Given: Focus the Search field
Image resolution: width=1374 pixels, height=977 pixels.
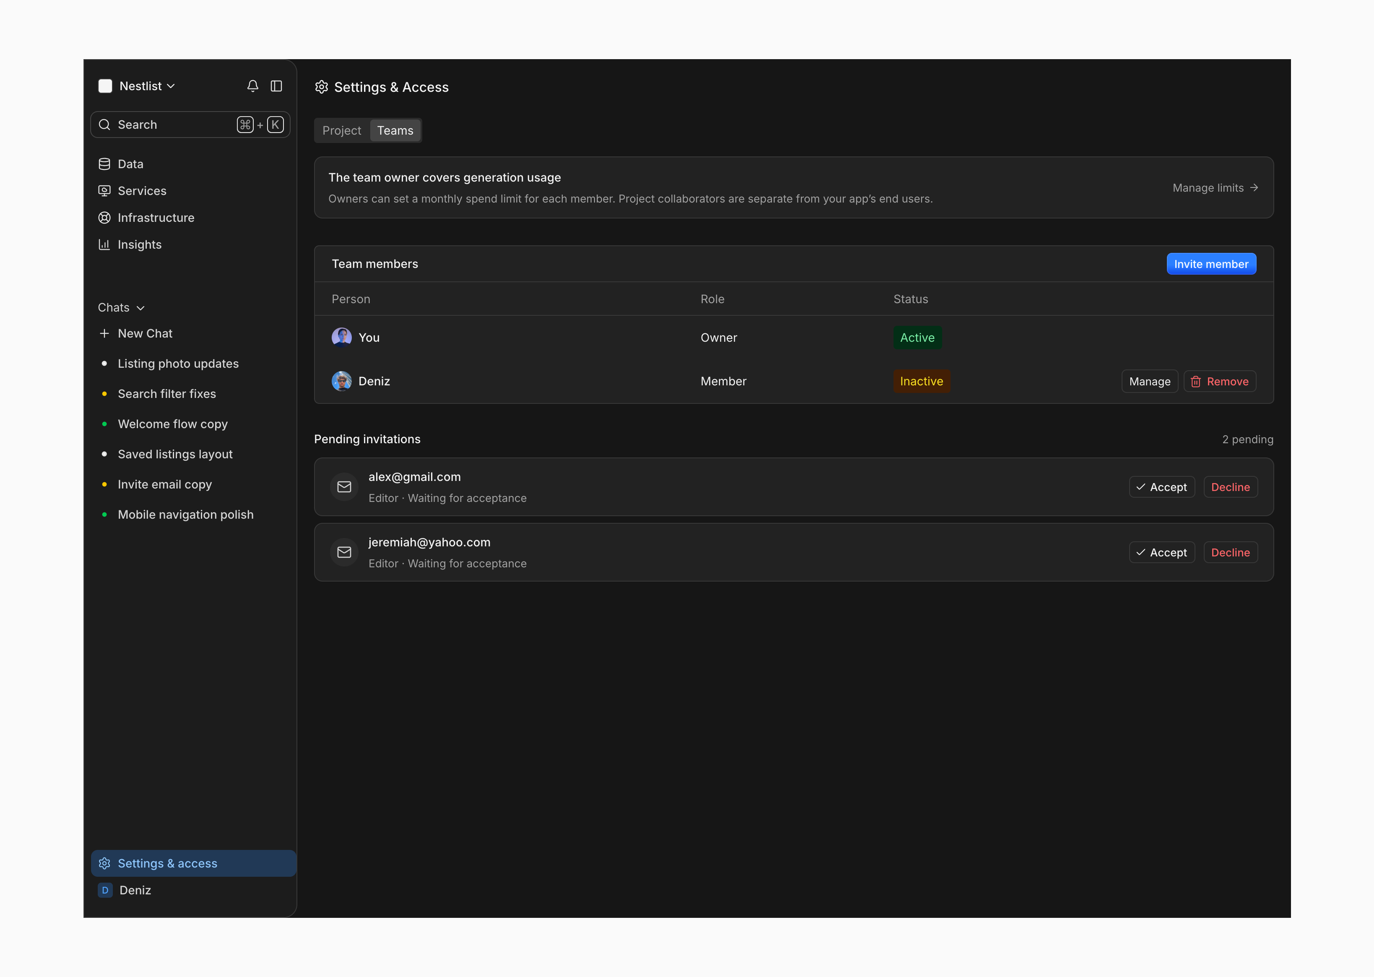Looking at the screenshot, I should tap(190, 125).
